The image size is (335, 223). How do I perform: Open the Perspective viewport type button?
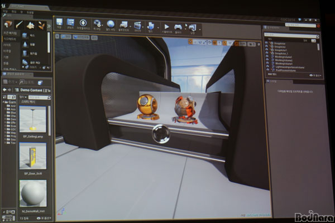[x=66, y=37]
